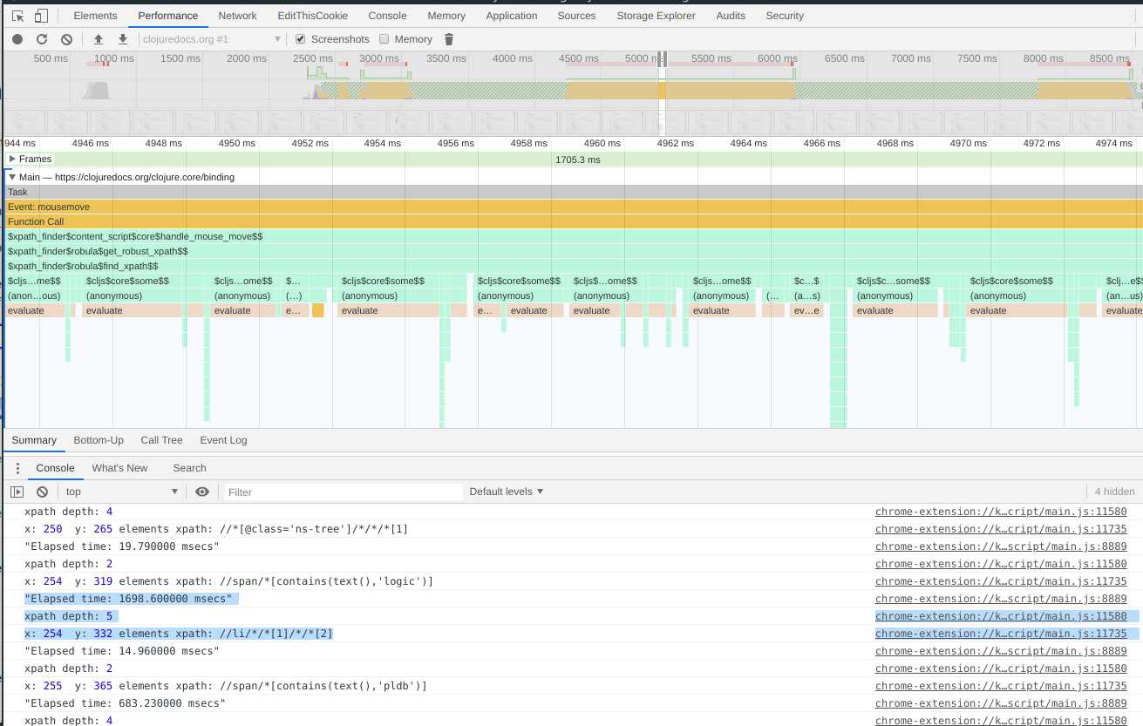Image resolution: width=1143 pixels, height=726 pixels.
Task: Collect garbage with the trash icon
Action: [449, 39]
